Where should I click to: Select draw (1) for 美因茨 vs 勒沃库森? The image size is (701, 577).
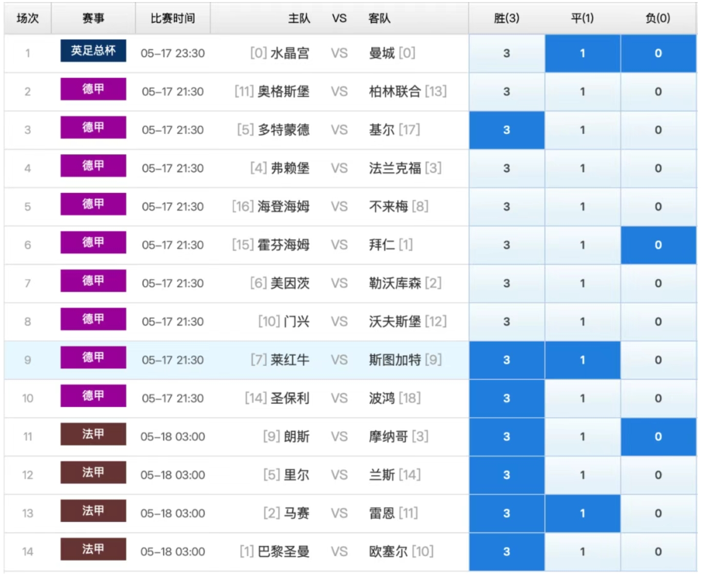tap(583, 284)
